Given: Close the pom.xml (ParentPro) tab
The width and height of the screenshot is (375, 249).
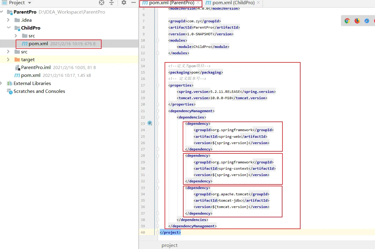Looking at the screenshot, I should pos(198,3).
